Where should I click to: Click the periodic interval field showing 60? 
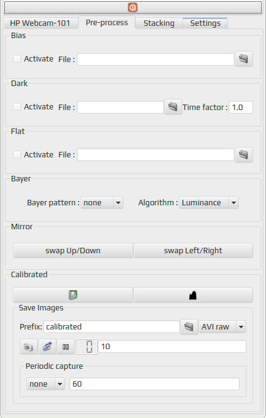coord(154,384)
